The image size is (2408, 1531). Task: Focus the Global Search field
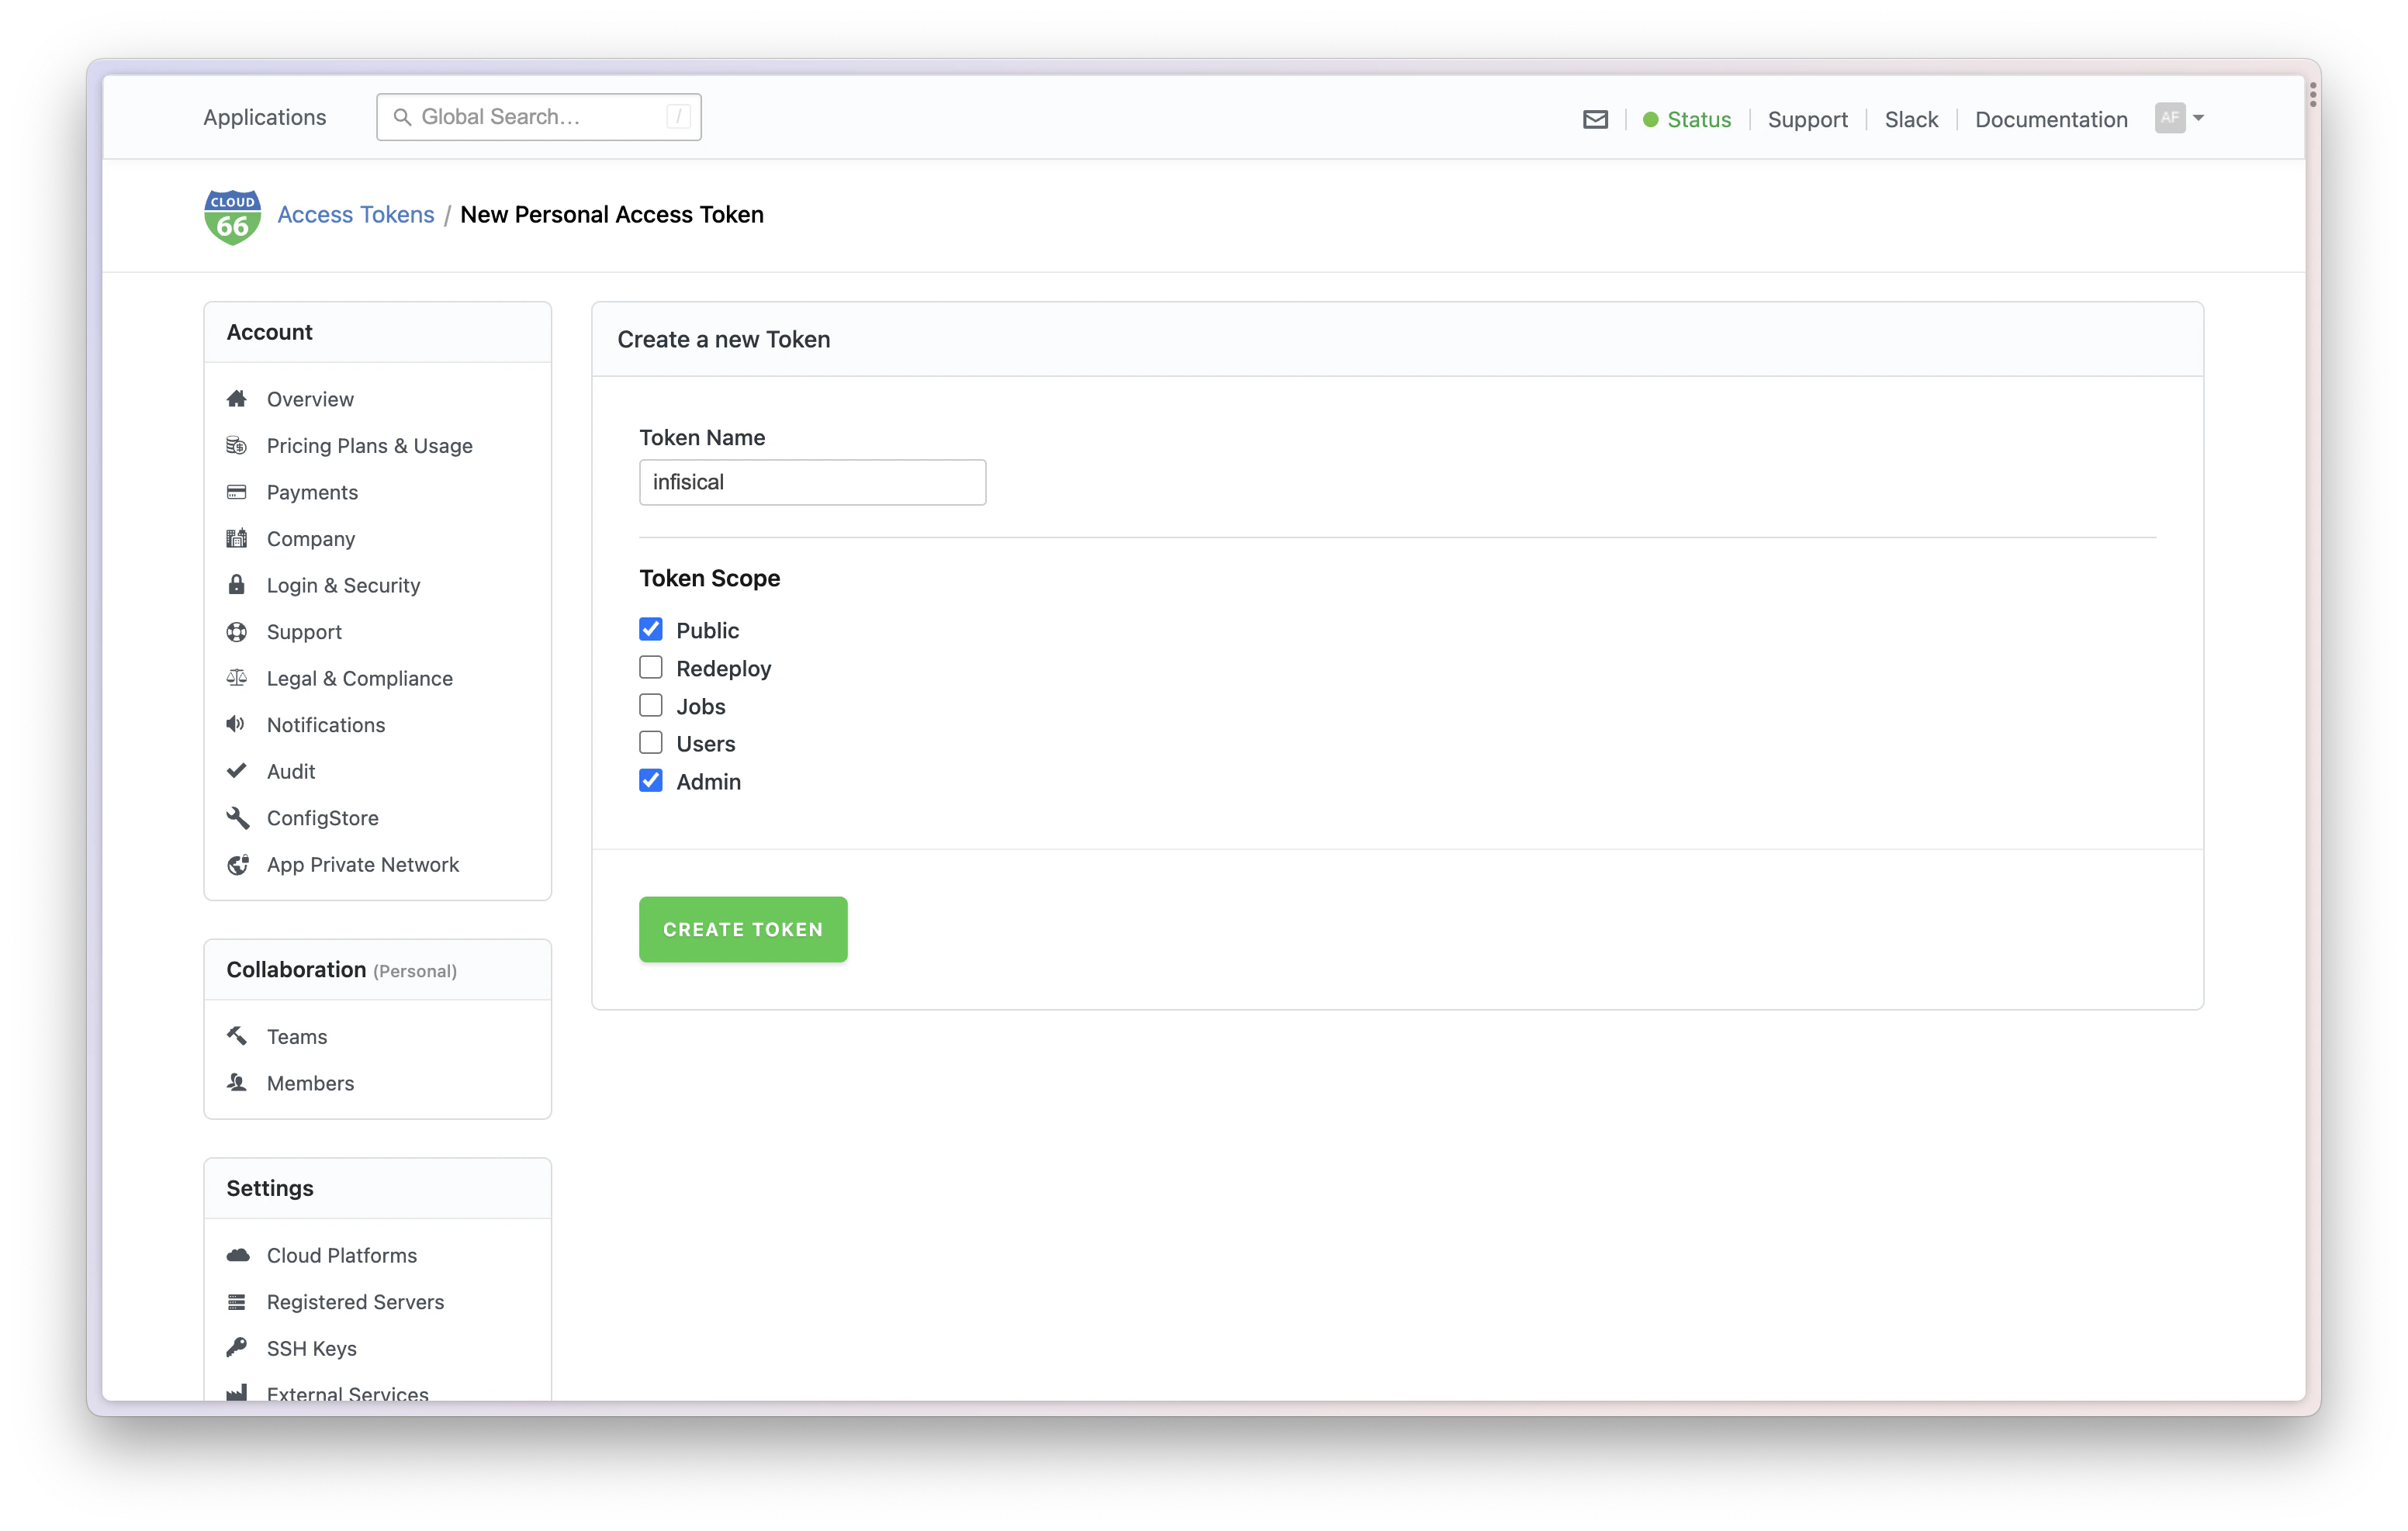coord(539,117)
